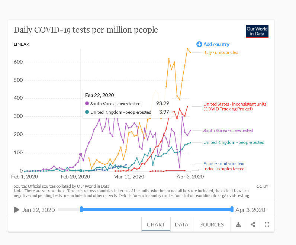Select South Korea legend label on right

click(x=228, y=130)
